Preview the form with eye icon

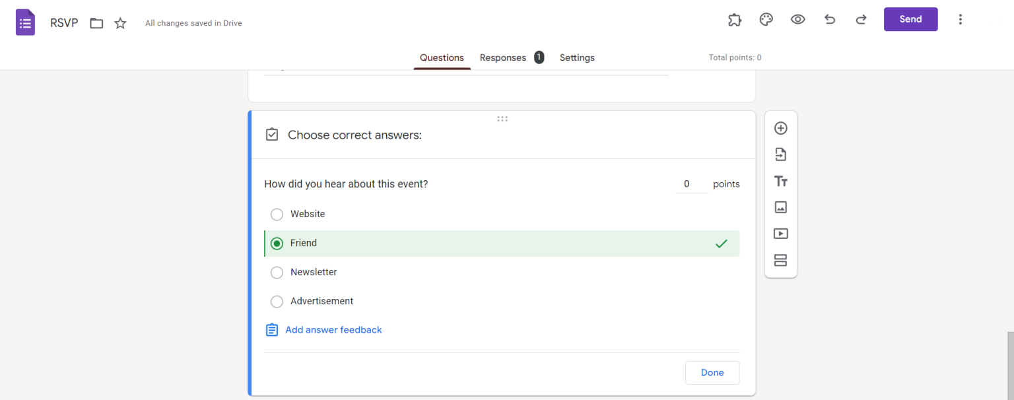797,19
